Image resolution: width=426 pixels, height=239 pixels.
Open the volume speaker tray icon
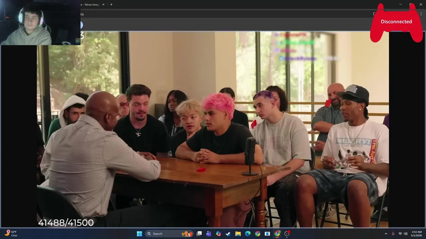(x=405, y=234)
